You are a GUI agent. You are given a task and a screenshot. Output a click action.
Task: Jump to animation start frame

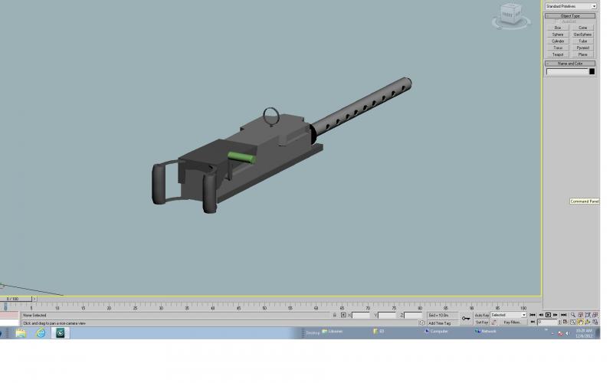(x=533, y=315)
